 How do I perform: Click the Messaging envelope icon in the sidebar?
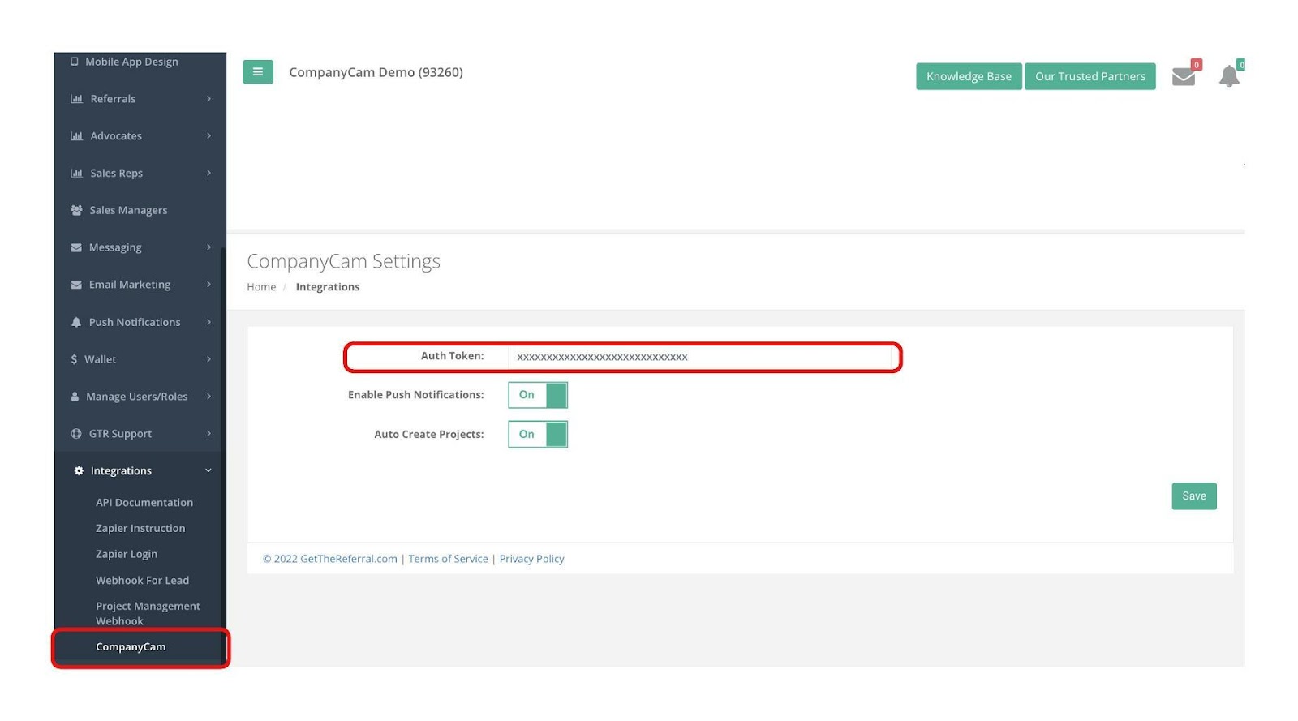[76, 247]
